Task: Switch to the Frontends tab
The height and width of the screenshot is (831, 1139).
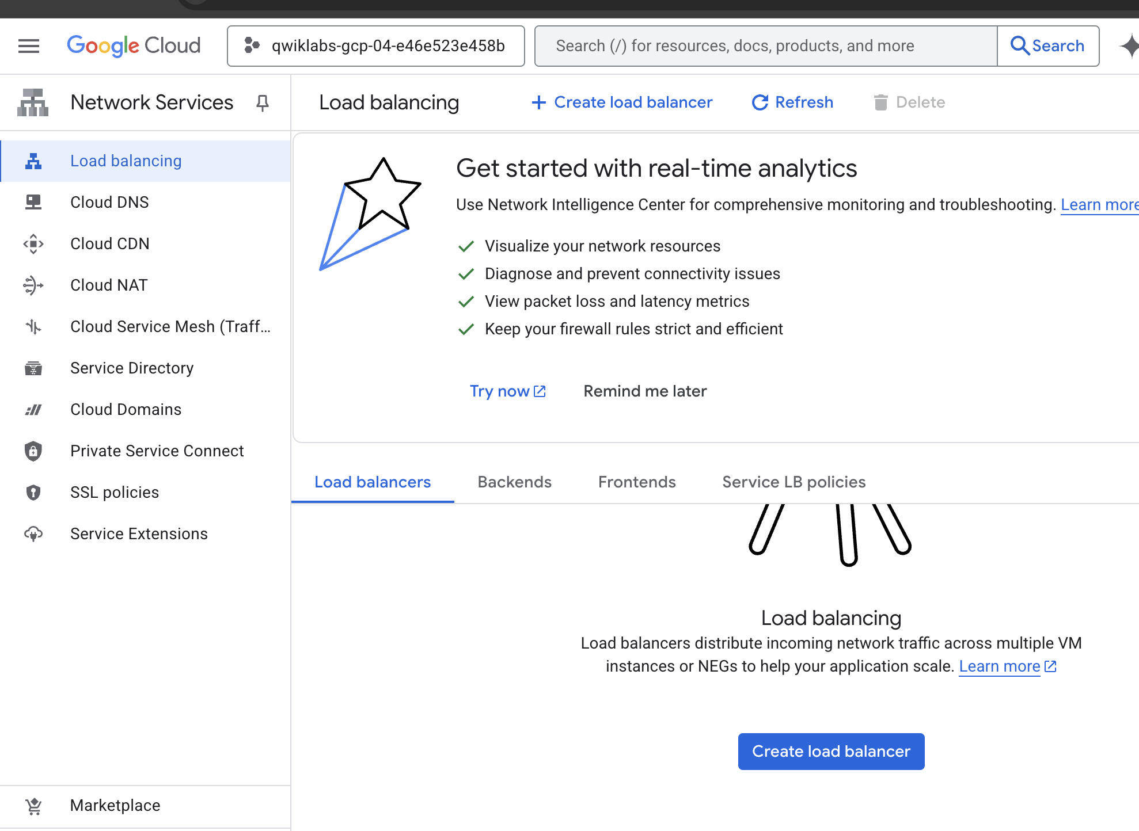Action: (x=637, y=482)
